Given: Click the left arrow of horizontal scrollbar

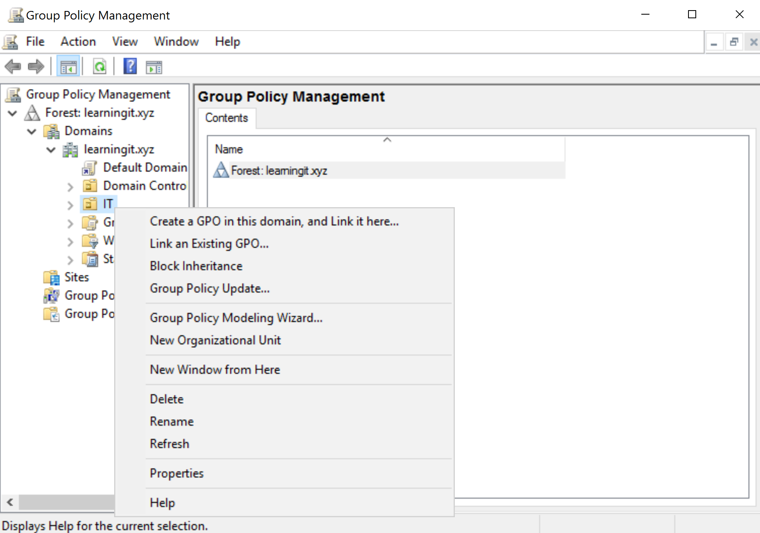Looking at the screenshot, I should 10,502.
